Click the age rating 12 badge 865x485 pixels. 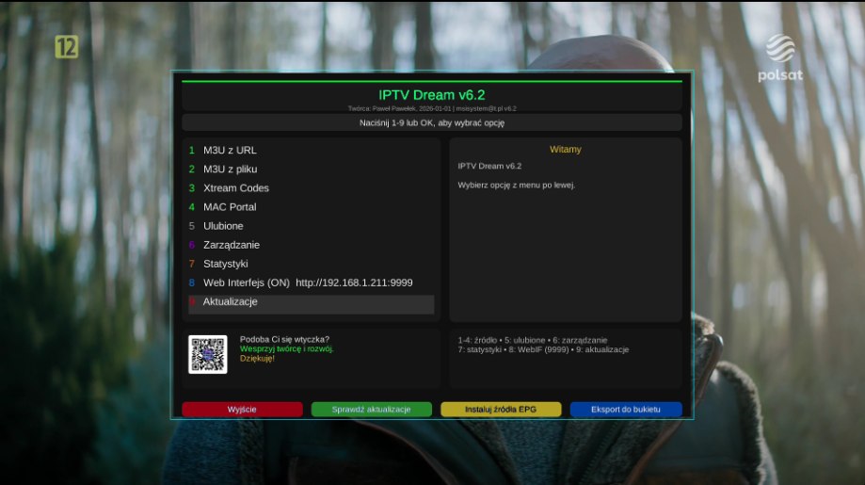tap(66, 46)
